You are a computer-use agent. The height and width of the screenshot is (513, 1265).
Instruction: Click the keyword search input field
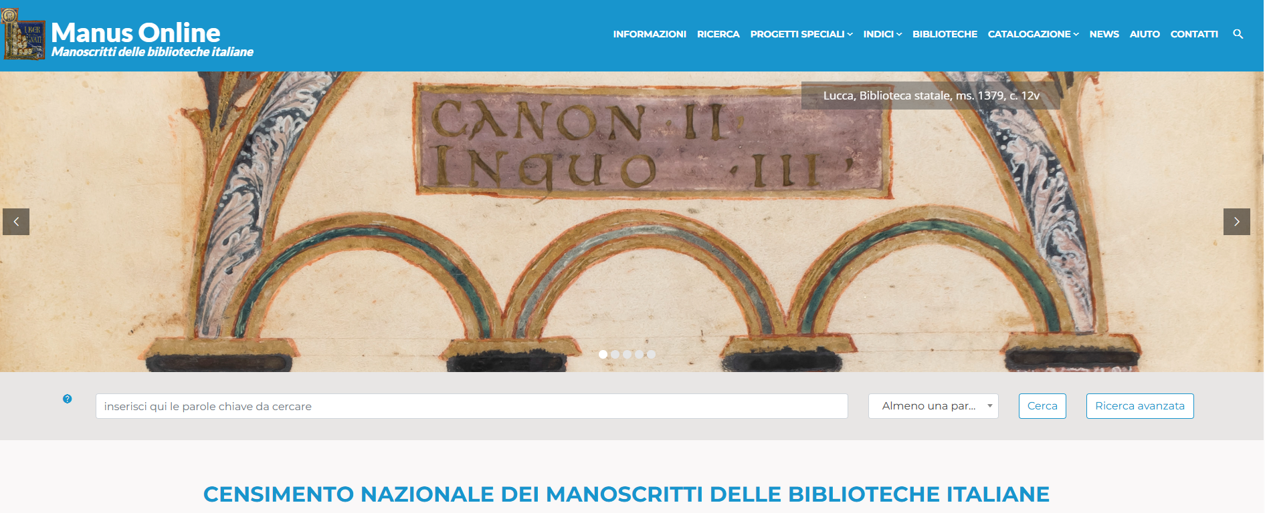click(x=472, y=406)
